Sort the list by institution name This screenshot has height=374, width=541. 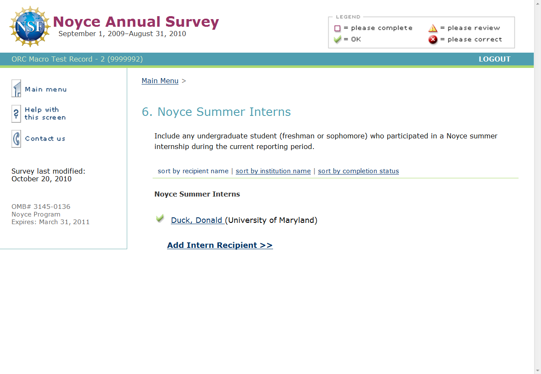pyautogui.click(x=273, y=171)
